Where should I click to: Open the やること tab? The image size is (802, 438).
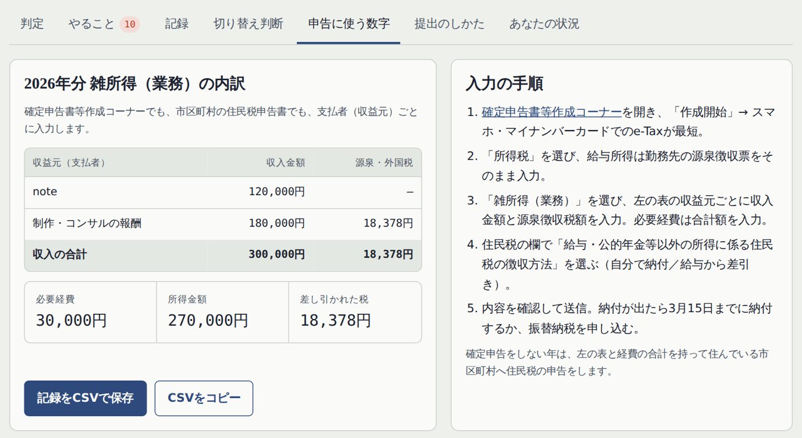tap(104, 24)
